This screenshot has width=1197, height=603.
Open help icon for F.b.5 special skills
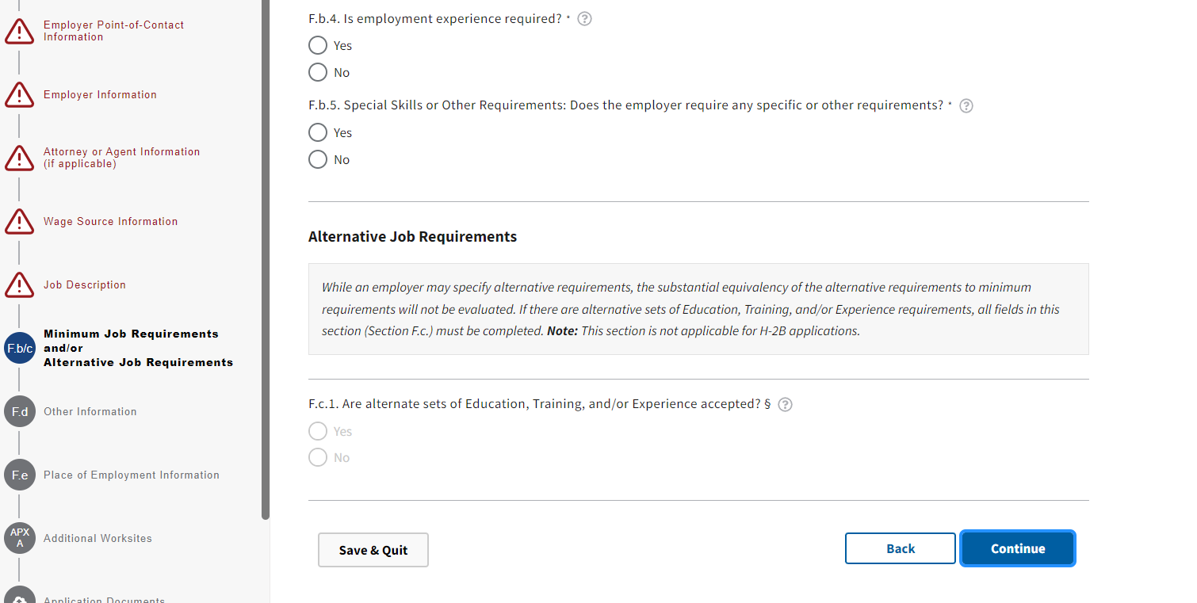coord(966,106)
